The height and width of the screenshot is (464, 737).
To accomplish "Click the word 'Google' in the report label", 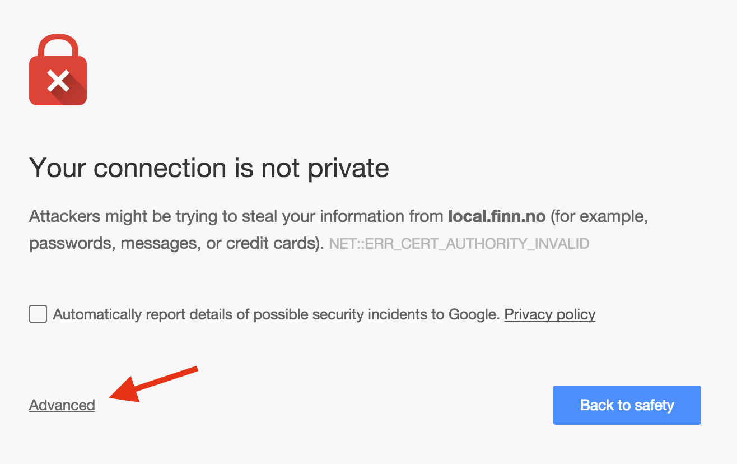I will [473, 314].
